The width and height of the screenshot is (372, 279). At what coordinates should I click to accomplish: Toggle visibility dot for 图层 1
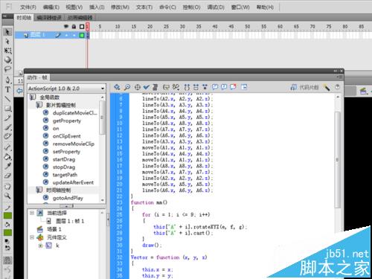[66, 36]
